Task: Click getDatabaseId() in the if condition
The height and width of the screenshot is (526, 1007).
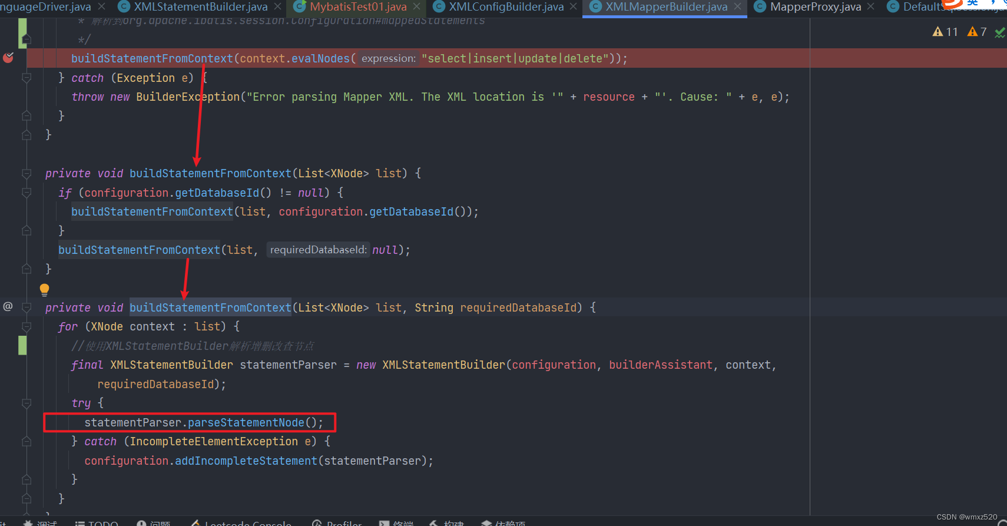Action: pos(223,193)
